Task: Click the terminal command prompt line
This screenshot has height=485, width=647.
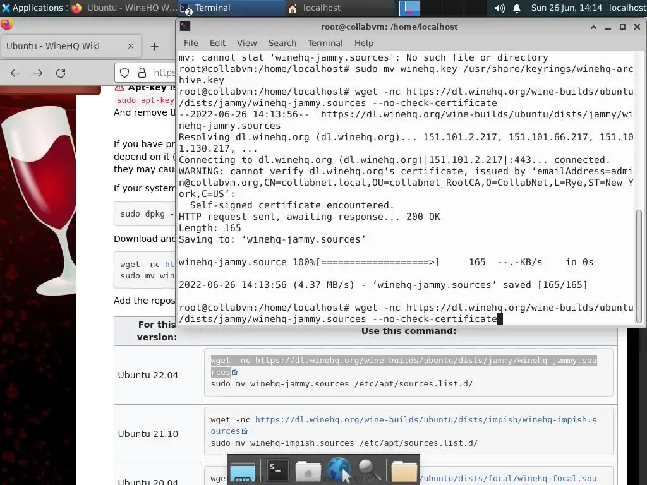Action: tap(406, 313)
